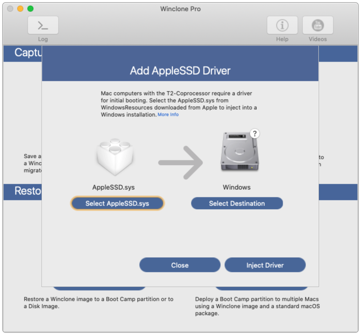Click the AppleSSD.sys label text

pos(114,187)
